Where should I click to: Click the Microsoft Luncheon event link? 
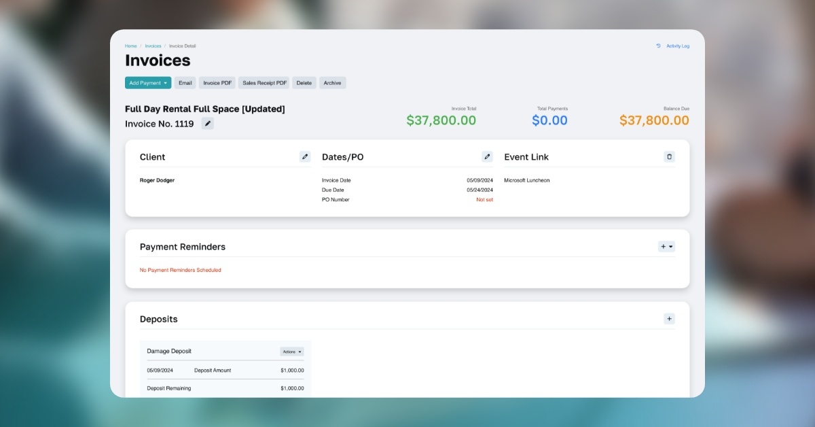click(527, 180)
